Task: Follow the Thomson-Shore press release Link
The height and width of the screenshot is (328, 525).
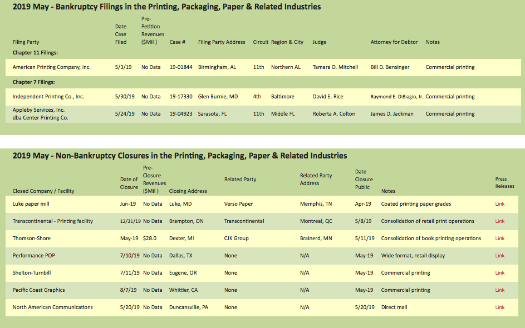Action: point(499,238)
